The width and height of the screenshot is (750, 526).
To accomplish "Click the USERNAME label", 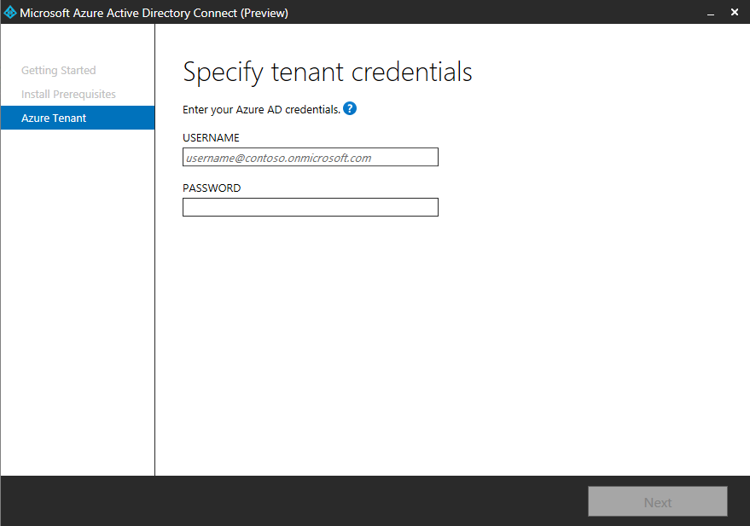I will coord(211,137).
